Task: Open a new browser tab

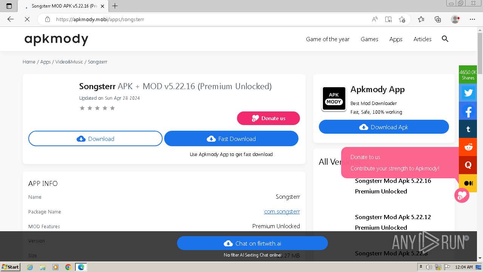Action: click(115, 6)
